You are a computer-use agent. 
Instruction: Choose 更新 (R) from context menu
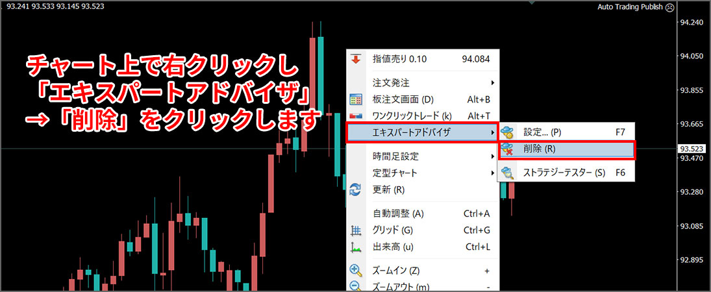423,189
